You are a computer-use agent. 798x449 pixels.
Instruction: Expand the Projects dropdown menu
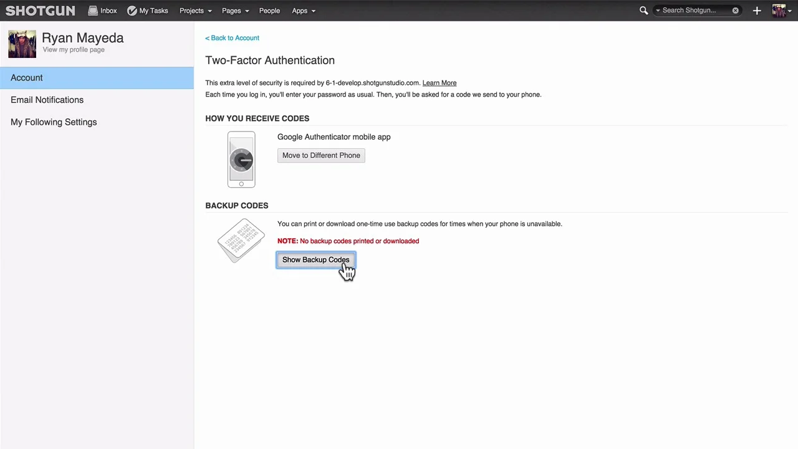coord(195,11)
